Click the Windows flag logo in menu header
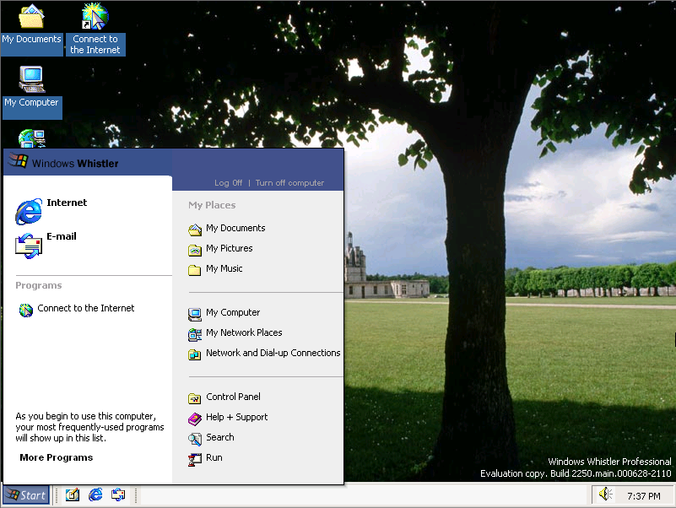Screen dimensions: 676x508 pyautogui.click(x=18, y=161)
